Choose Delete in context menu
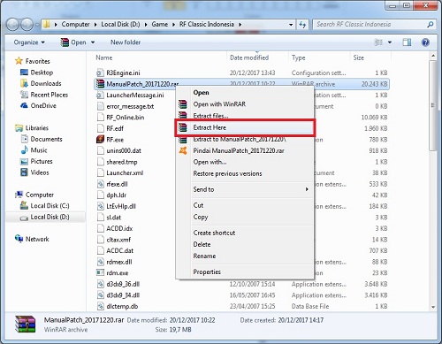The width and height of the screenshot is (442, 344). coord(245,244)
